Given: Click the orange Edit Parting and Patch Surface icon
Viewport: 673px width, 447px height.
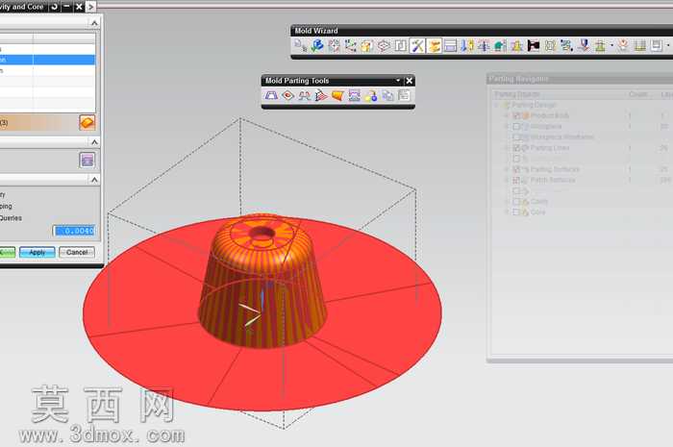Looking at the screenshot, I should [x=337, y=95].
